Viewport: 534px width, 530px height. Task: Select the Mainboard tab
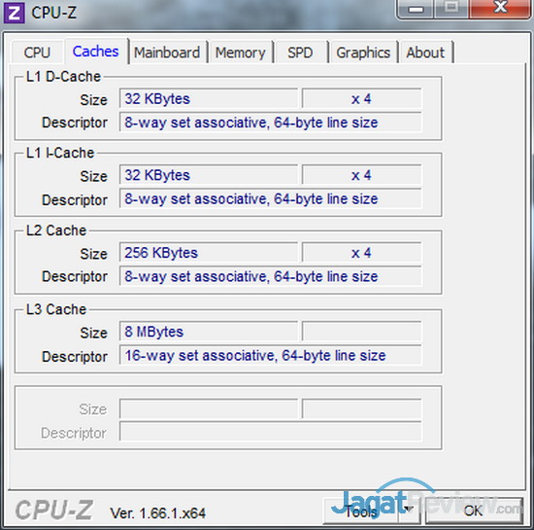point(167,53)
